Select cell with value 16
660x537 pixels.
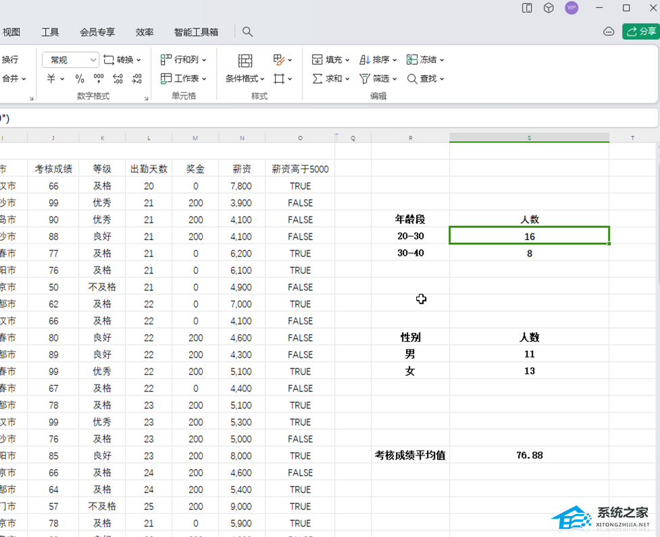coord(529,236)
